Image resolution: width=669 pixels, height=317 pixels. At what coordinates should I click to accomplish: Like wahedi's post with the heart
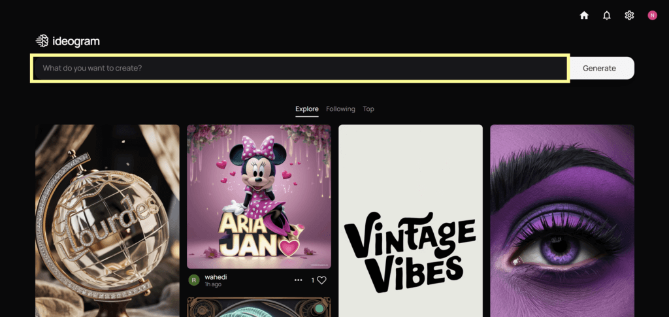321,280
